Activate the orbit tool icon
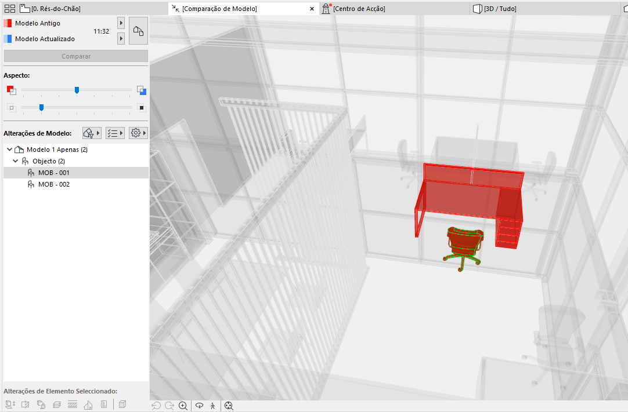Image resolution: width=628 pixels, height=412 pixels. (199, 406)
